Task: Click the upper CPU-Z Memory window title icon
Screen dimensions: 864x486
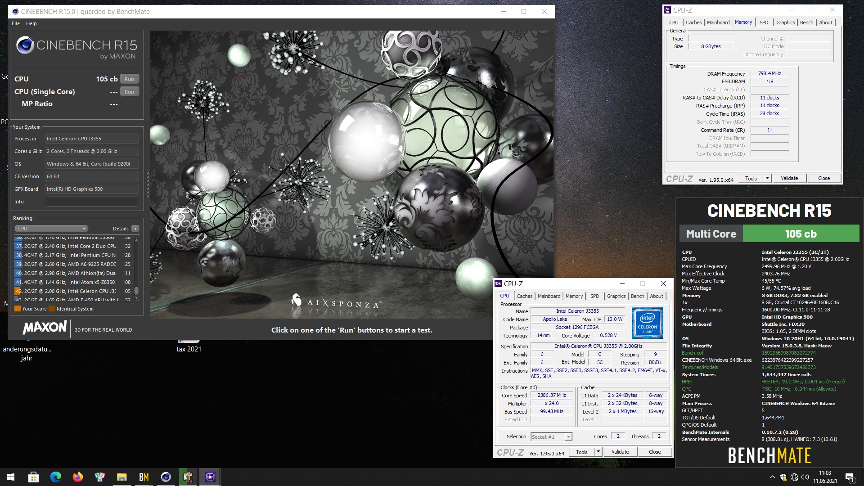Action: tap(667, 10)
